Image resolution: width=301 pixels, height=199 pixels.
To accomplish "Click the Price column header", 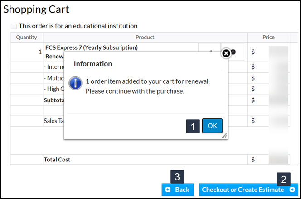I will click(268, 37).
